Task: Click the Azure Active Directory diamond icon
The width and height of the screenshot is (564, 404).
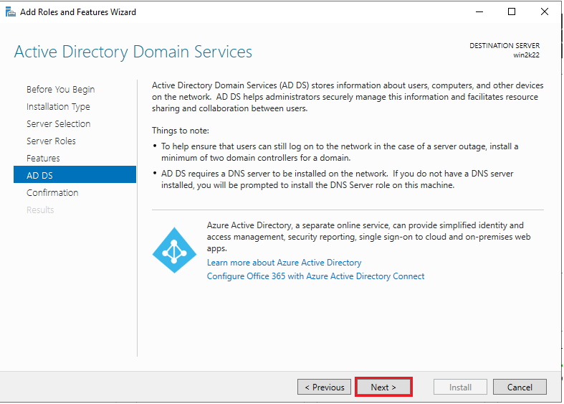Action: tap(174, 250)
